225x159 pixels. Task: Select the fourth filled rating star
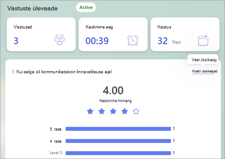click(125, 111)
